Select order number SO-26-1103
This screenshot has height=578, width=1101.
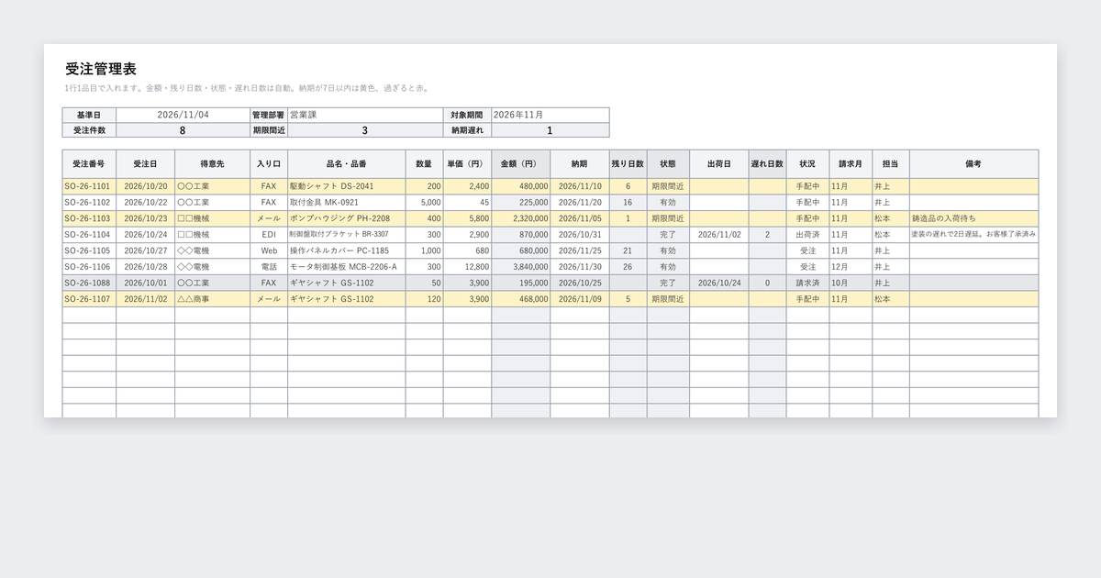pyautogui.click(x=89, y=218)
